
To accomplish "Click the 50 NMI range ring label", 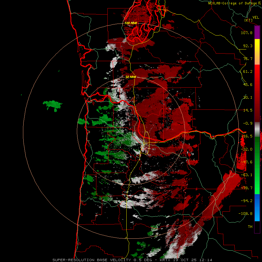I will 131,77.
